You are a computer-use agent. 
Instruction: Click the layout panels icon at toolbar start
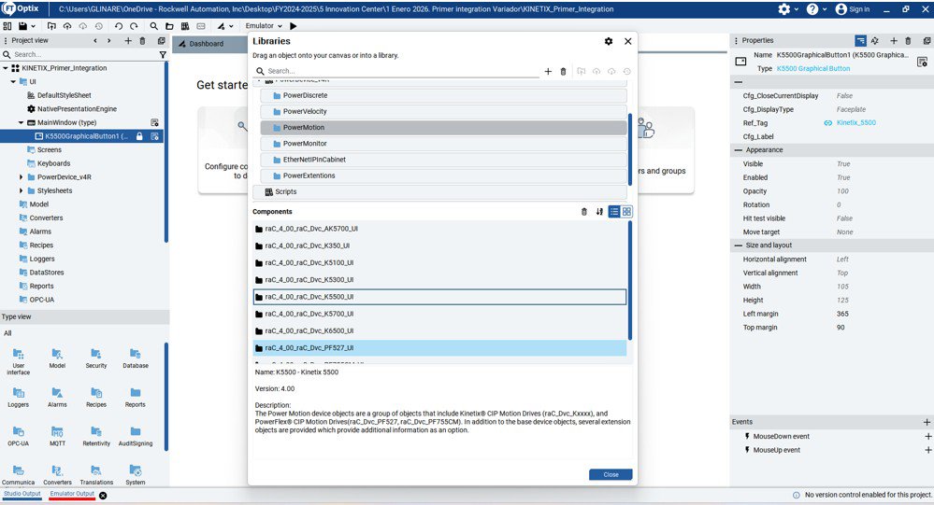(x=7, y=26)
